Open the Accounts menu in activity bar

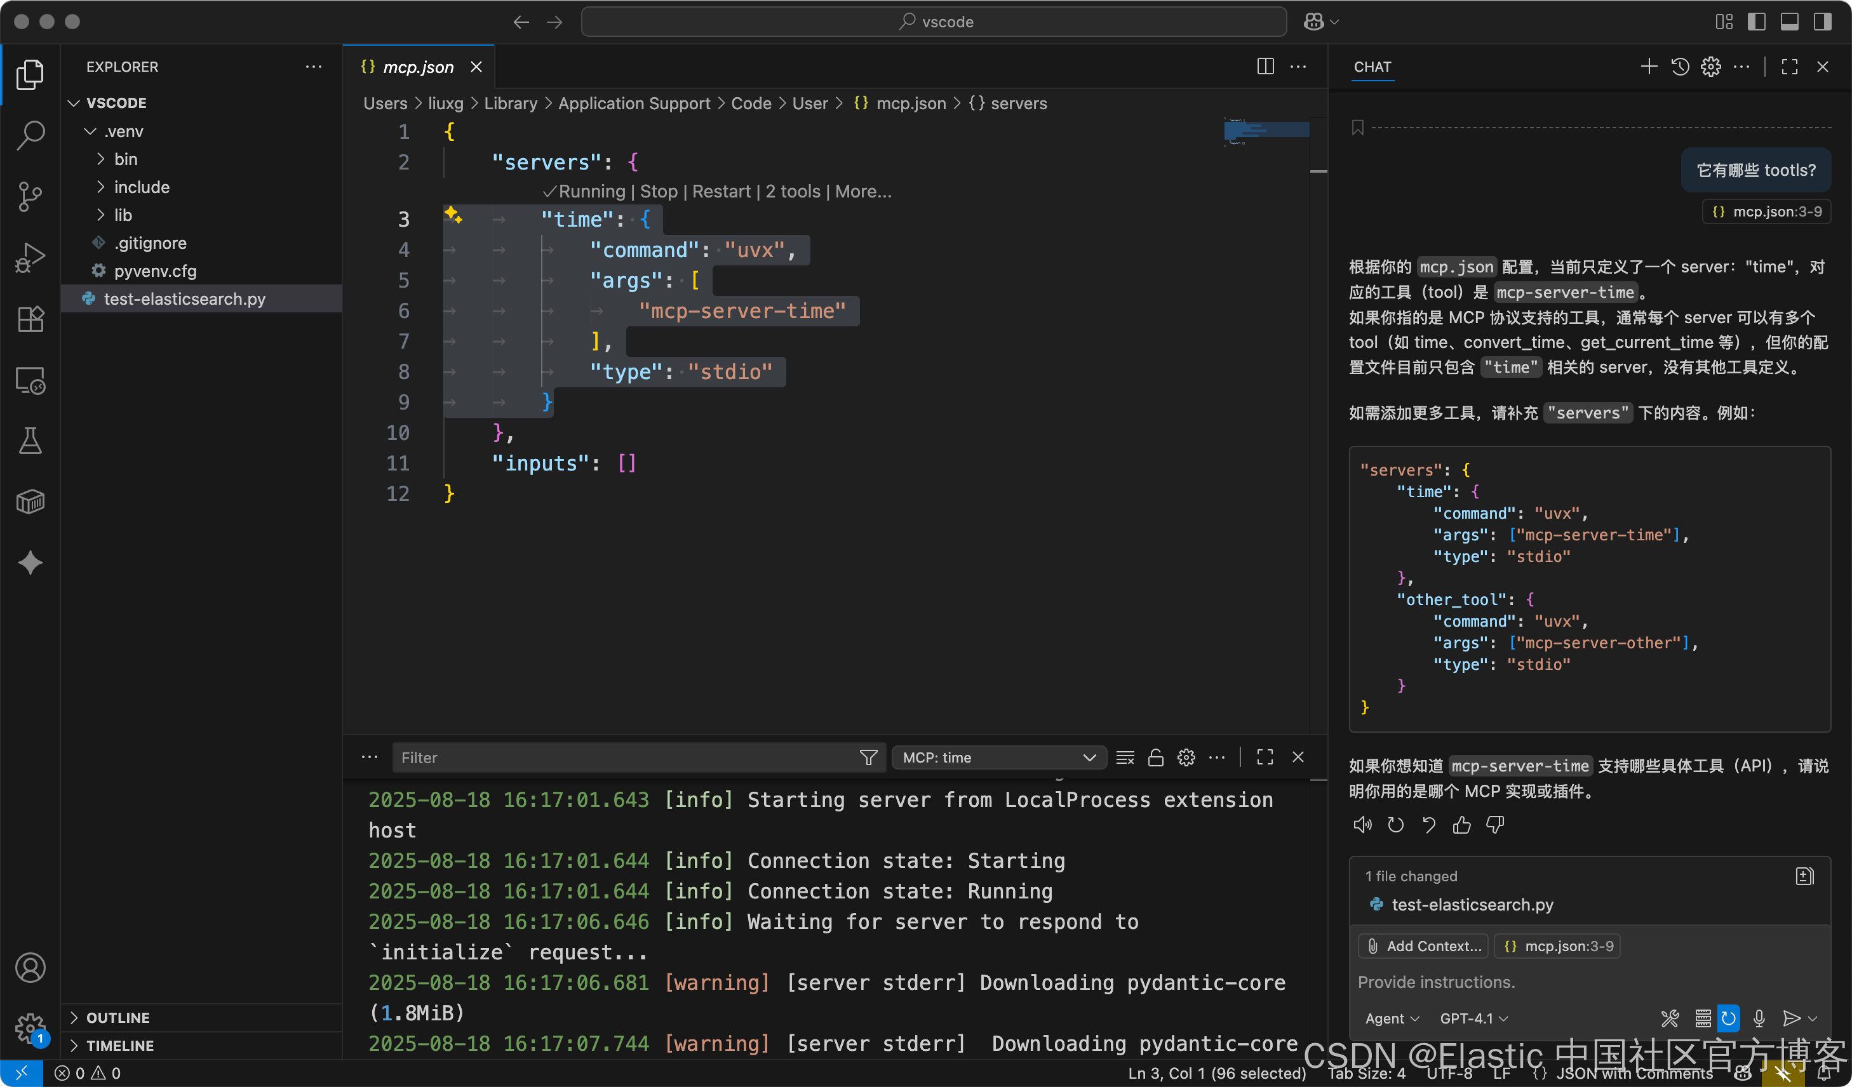pos(30,967)
